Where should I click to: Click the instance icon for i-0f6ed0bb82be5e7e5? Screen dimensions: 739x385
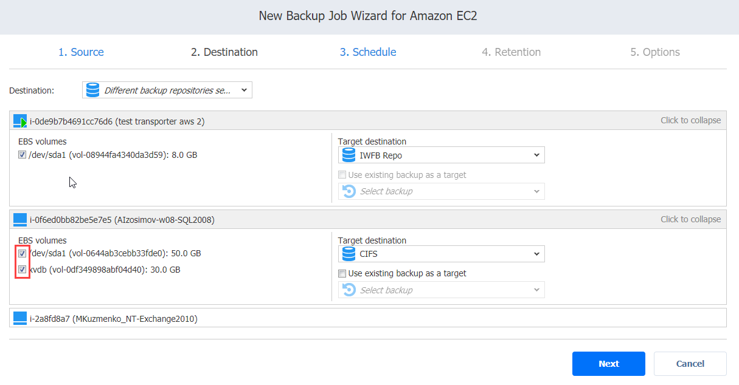[x=20, y=219]
